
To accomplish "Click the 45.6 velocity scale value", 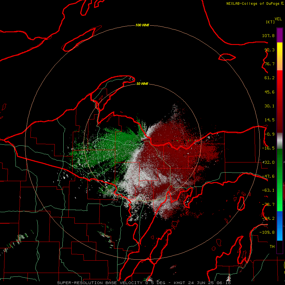I will [x=269, y=92].
